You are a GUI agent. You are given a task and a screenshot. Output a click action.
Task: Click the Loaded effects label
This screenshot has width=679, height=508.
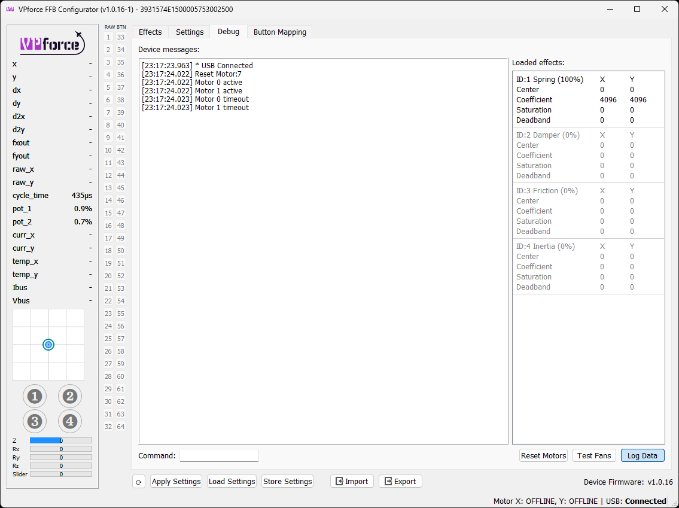point(538,63)
